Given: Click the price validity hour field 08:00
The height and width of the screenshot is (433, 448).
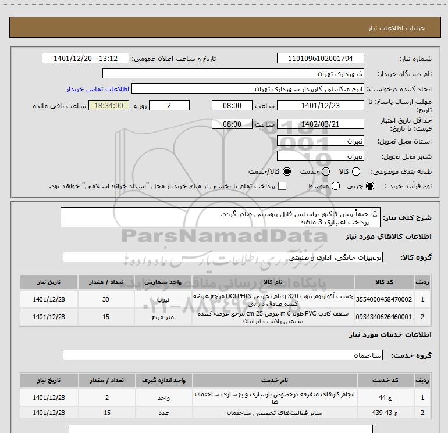Looking at the screenshot, I should pos(232,124).
